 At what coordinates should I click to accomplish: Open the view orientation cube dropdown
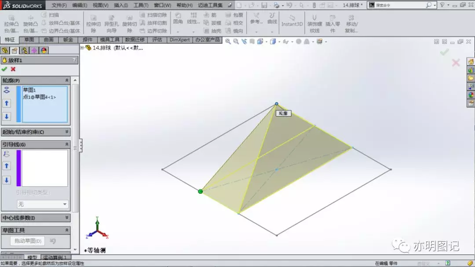click(x=267, y=41)
